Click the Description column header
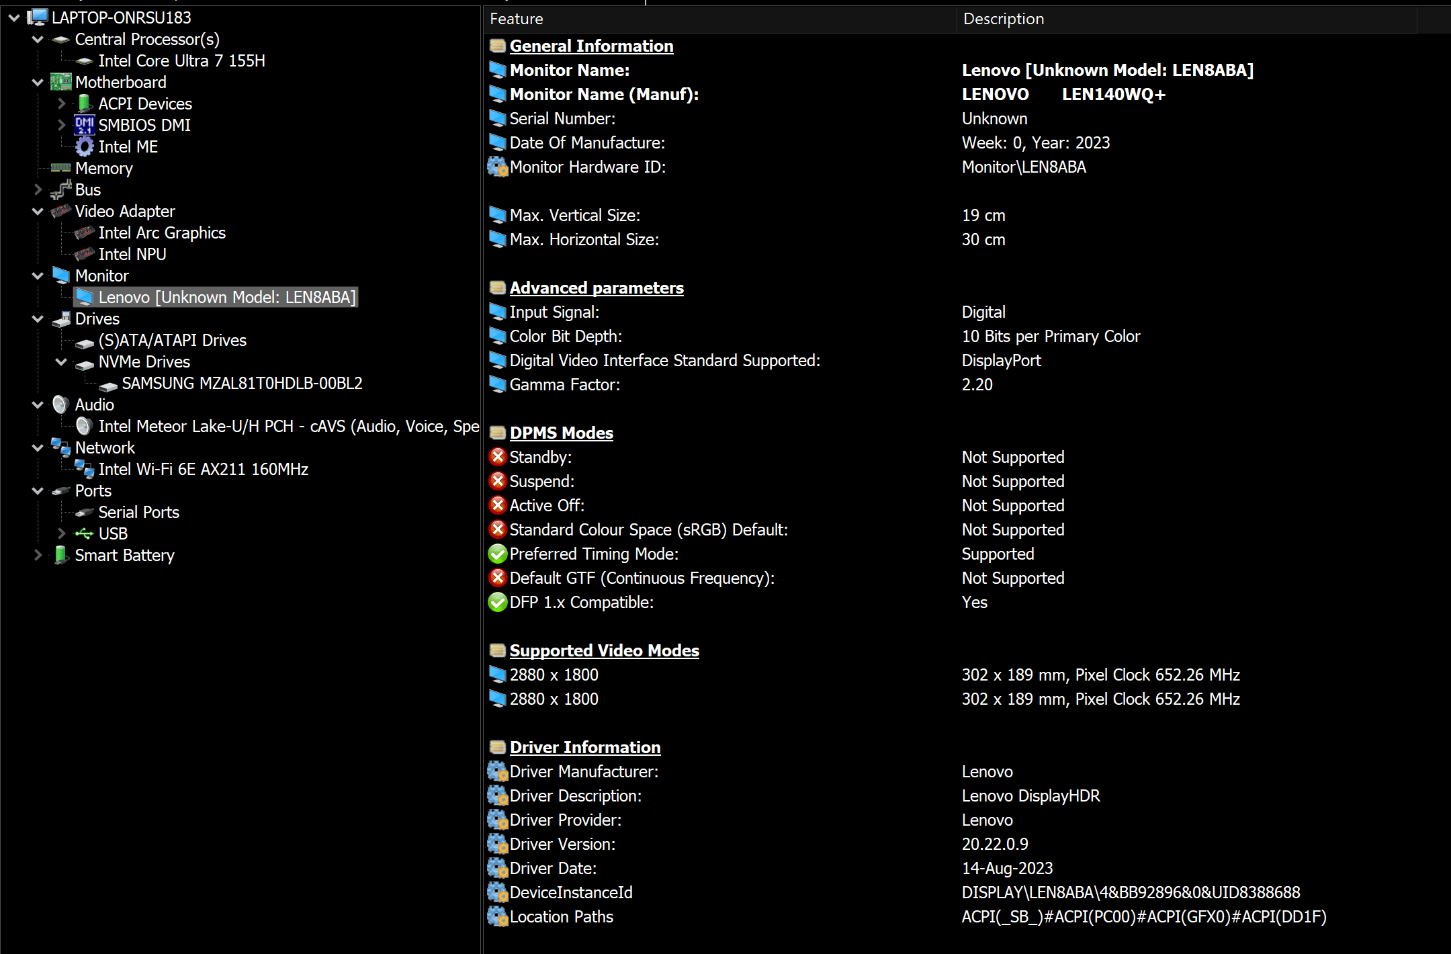Screen dimensions: 1451x954 pyautogui.click(x=1187, y=19)
